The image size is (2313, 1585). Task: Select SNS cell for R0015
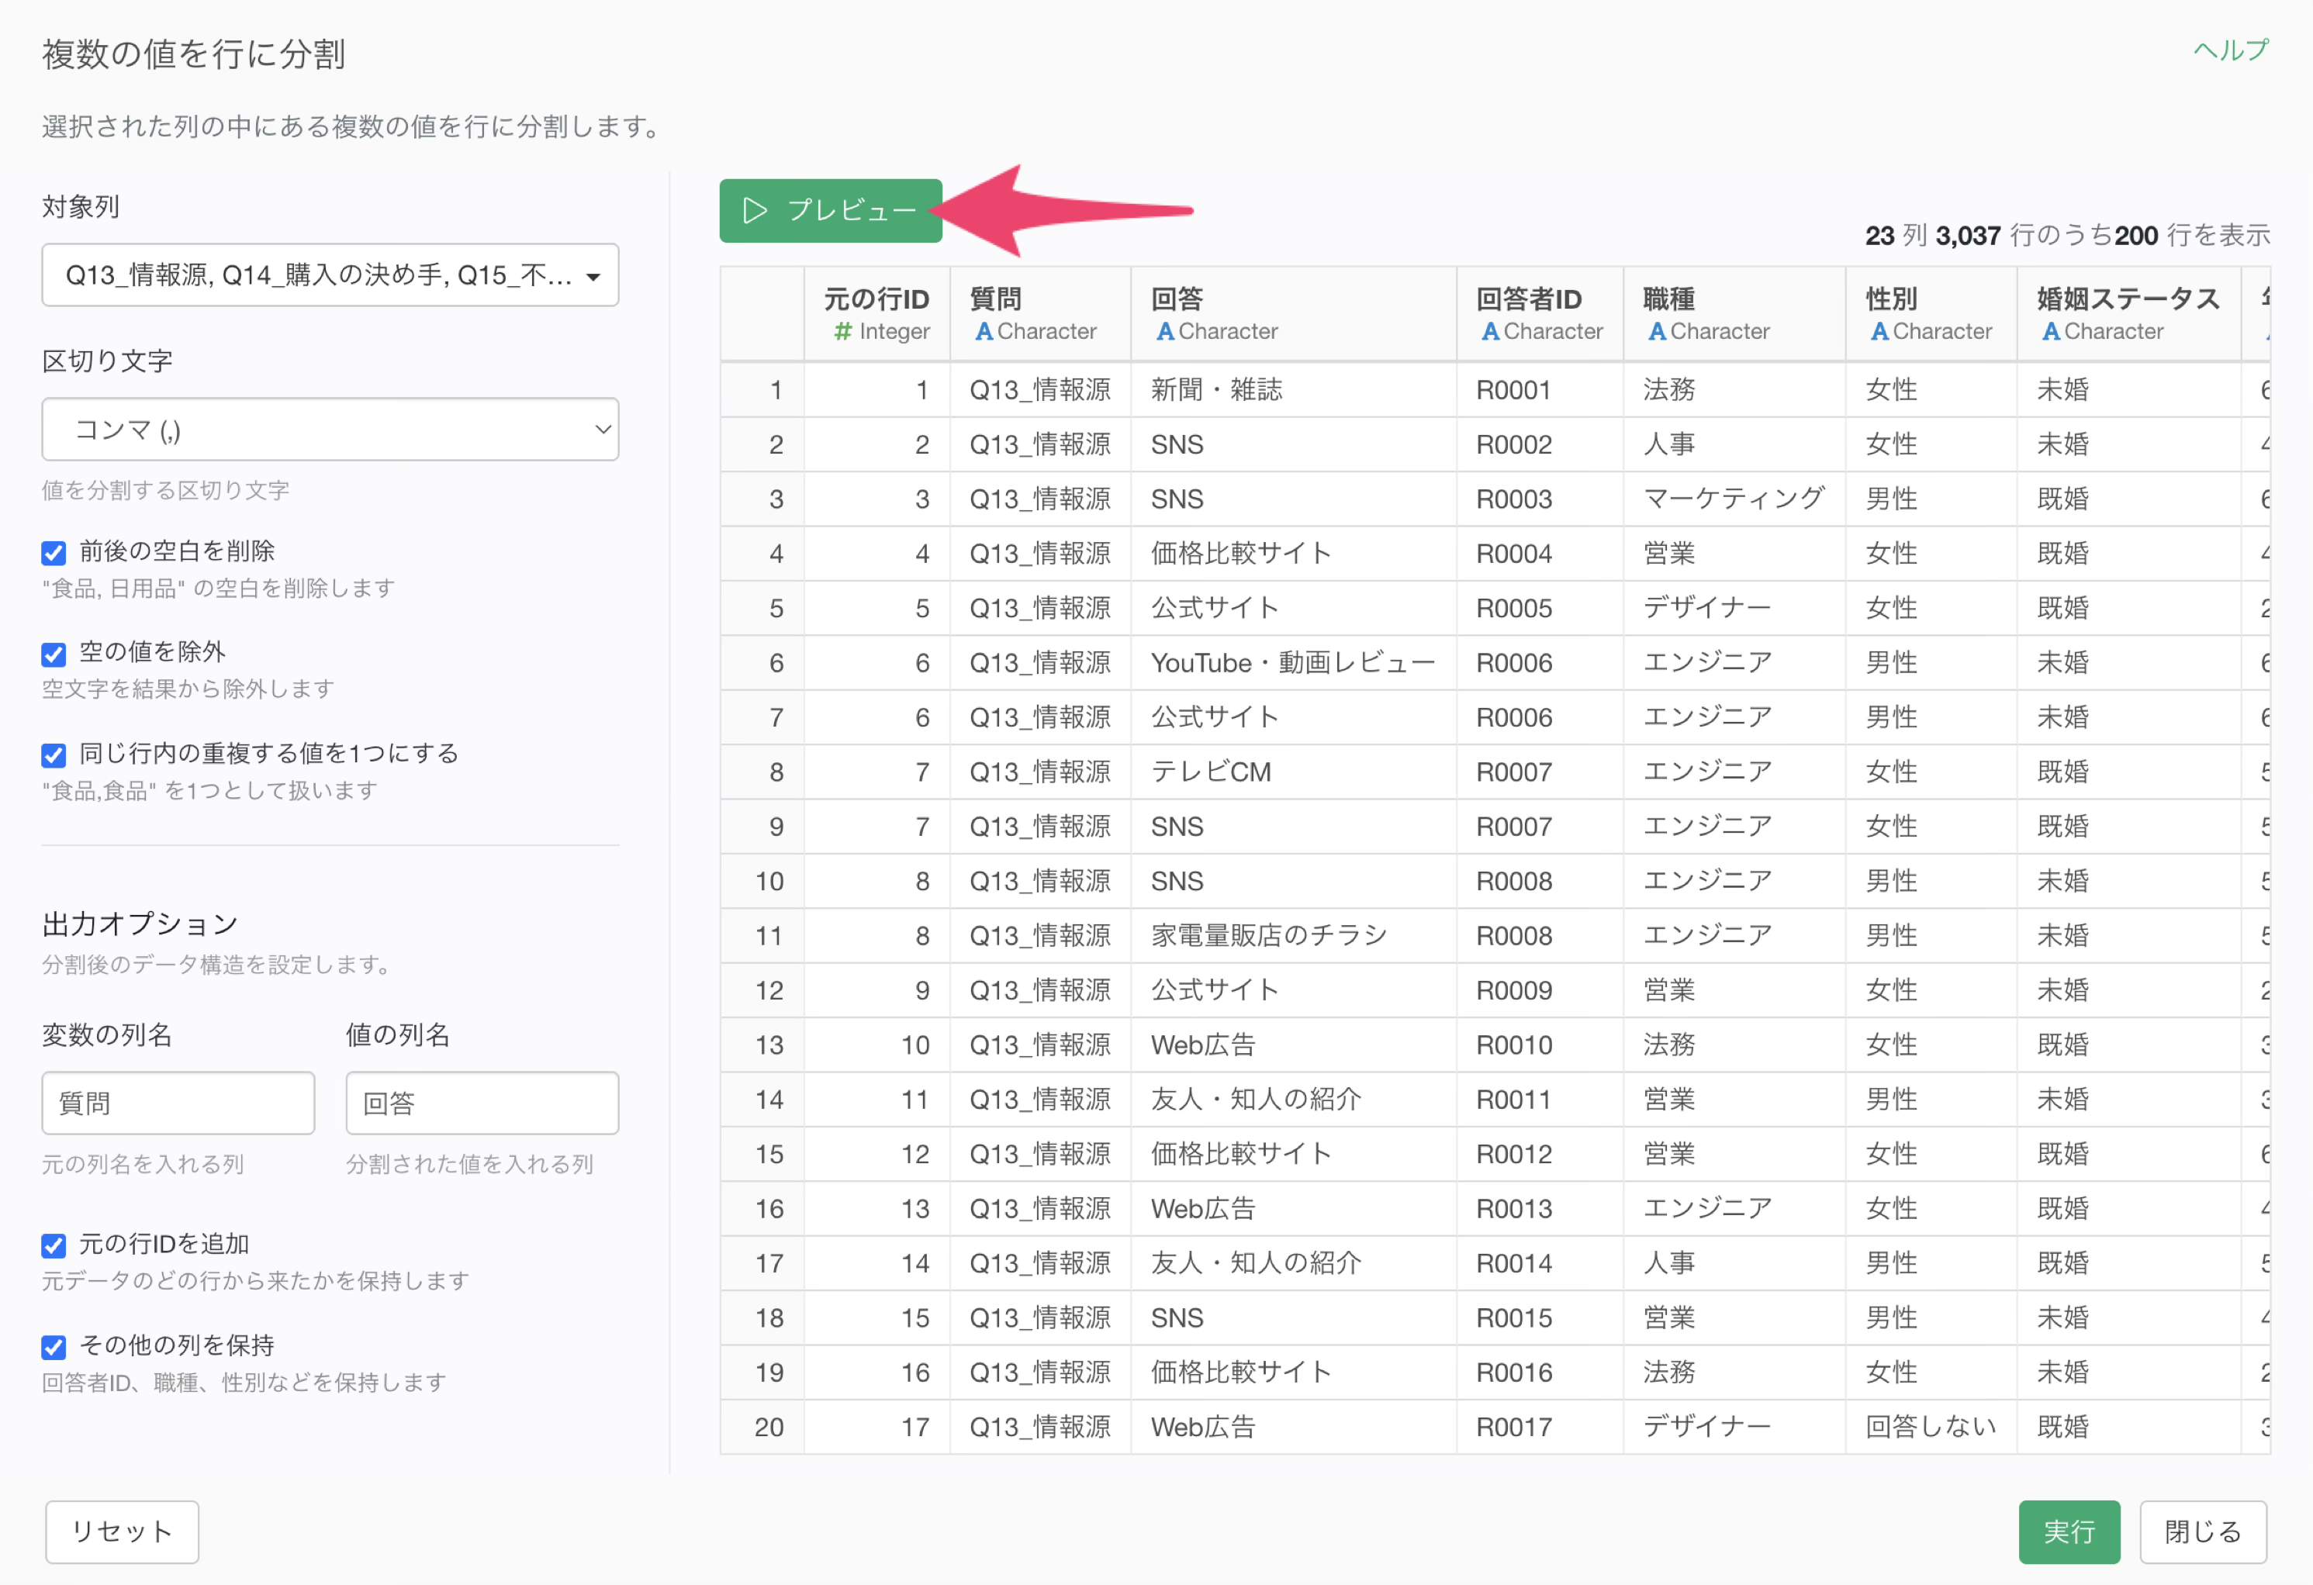[x=1293, y=1317]
